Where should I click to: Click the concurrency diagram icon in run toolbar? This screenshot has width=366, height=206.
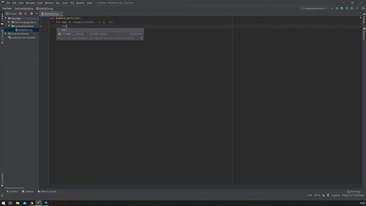click(352, 9)
